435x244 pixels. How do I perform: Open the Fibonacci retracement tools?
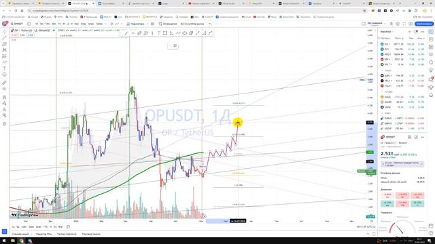5,44
